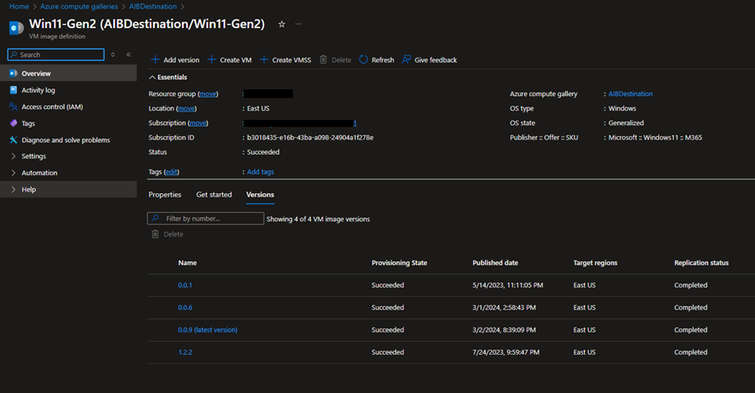
Task: Click the move link for Resource group
Action: coord(208,94)
